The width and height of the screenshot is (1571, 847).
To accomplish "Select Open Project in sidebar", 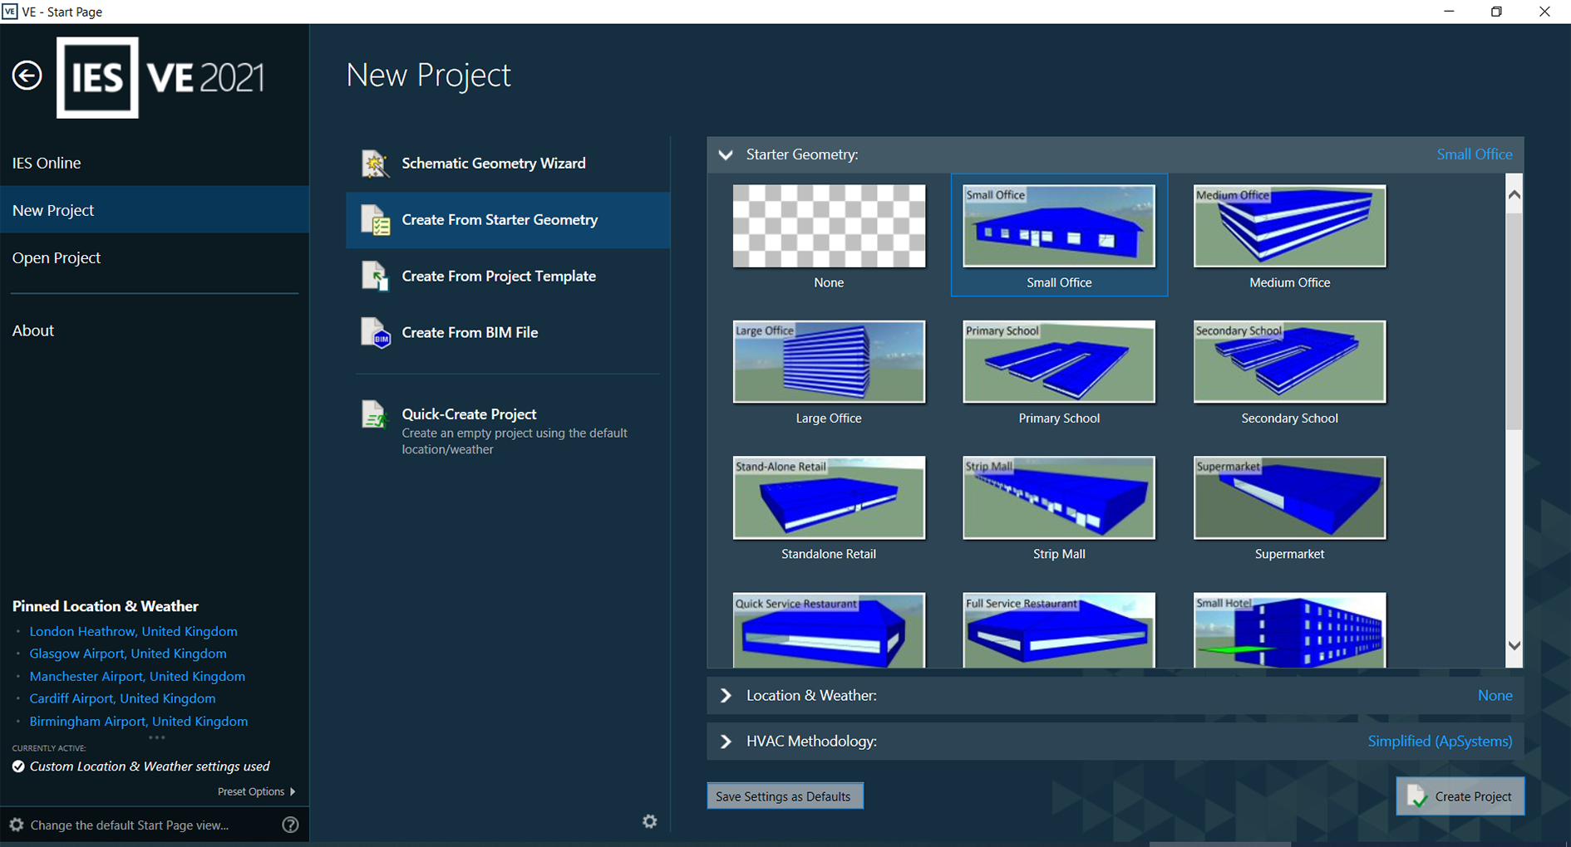I will pos(57,258).
